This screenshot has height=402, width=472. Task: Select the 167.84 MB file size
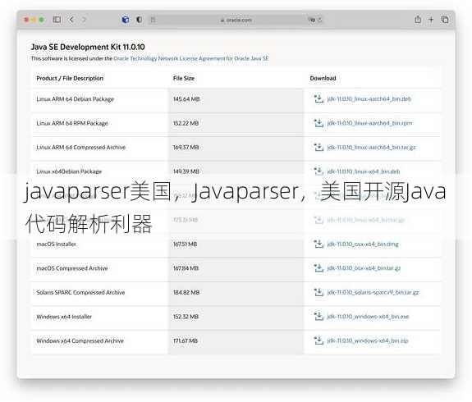coord(186,268)
